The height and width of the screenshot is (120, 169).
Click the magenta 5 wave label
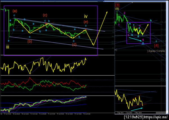[143, 40]
